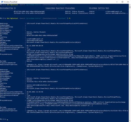Click the vertical scrollbar thumb
The image size is (131, 122).
pyautogui.click(x=130, y=7)
